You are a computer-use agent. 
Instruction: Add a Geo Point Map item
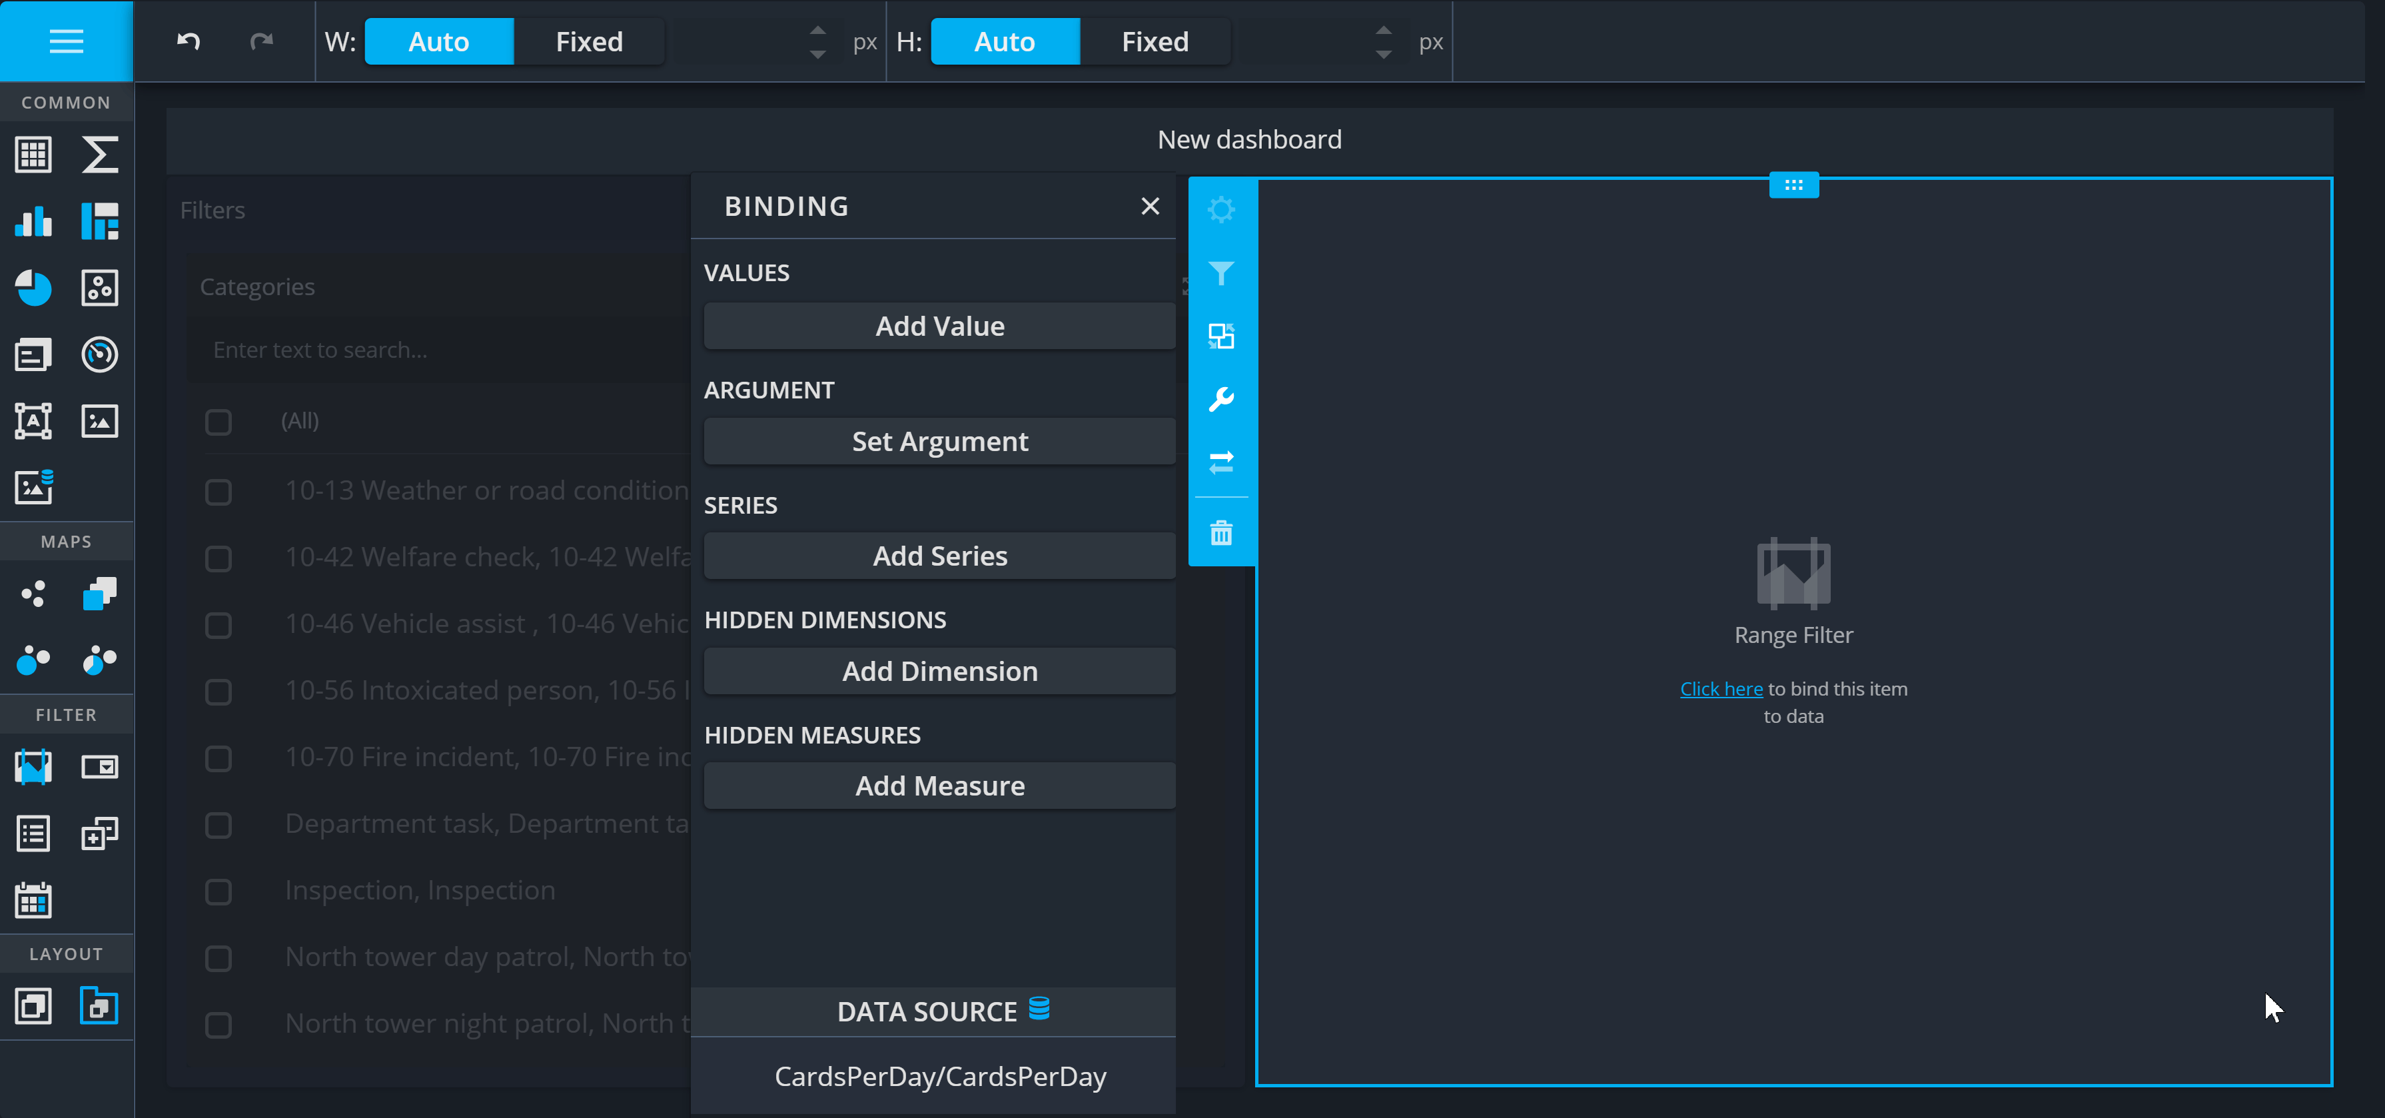(x=33, y=594)
